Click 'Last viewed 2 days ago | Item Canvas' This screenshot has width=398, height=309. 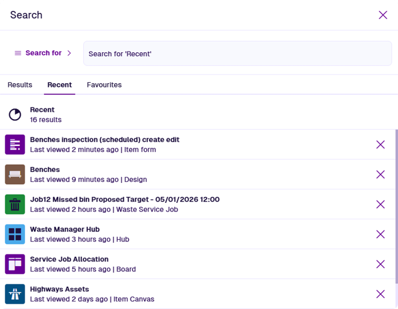[x=92, y=299]
